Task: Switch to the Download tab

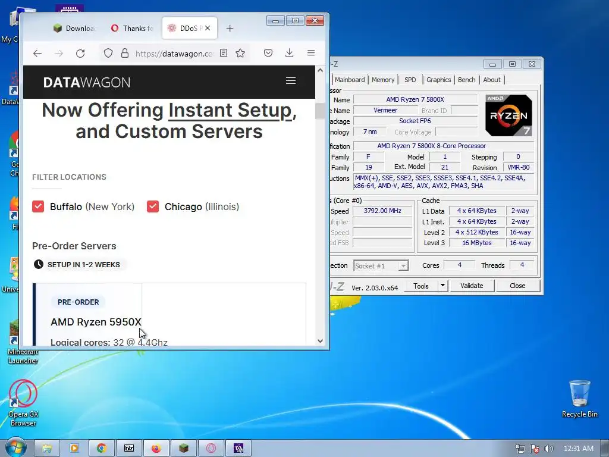Action: coord(74,28)
